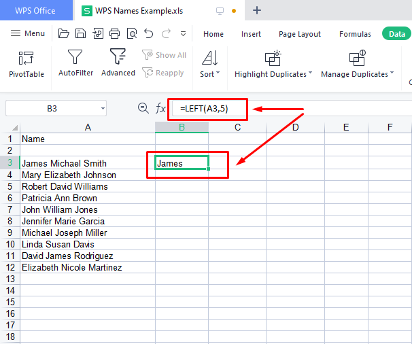Select cell containing Mary Elizabeth Johnson
This screenshot has width=412, height=344.
tap(87, 175)
